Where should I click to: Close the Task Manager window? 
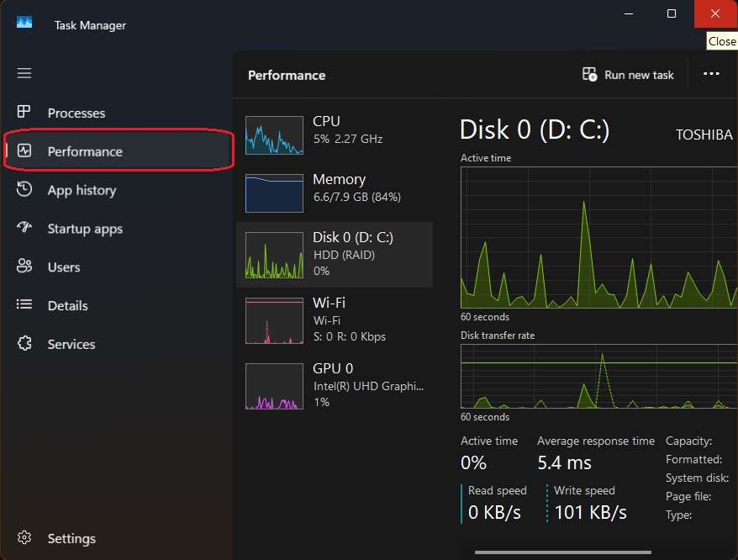point(715,13)
